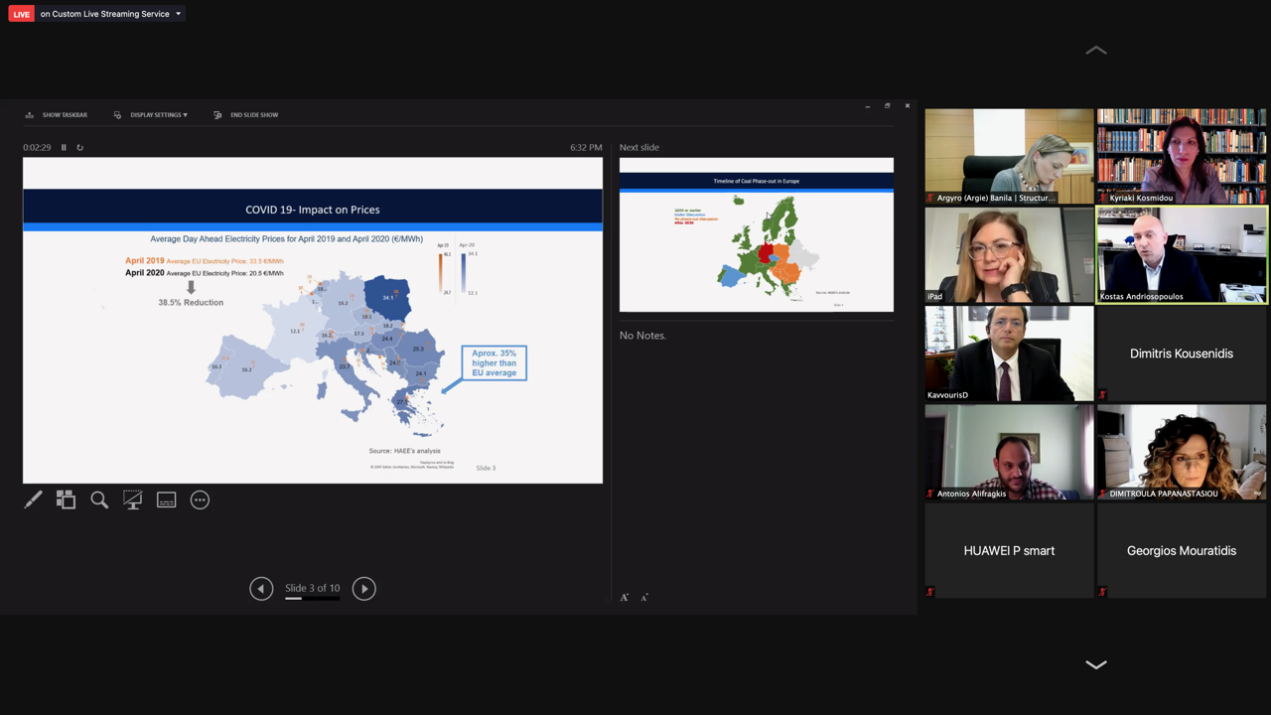Go back to the previous slide
The width and height of the screenshot is (1271, 715).
(261, 589)
